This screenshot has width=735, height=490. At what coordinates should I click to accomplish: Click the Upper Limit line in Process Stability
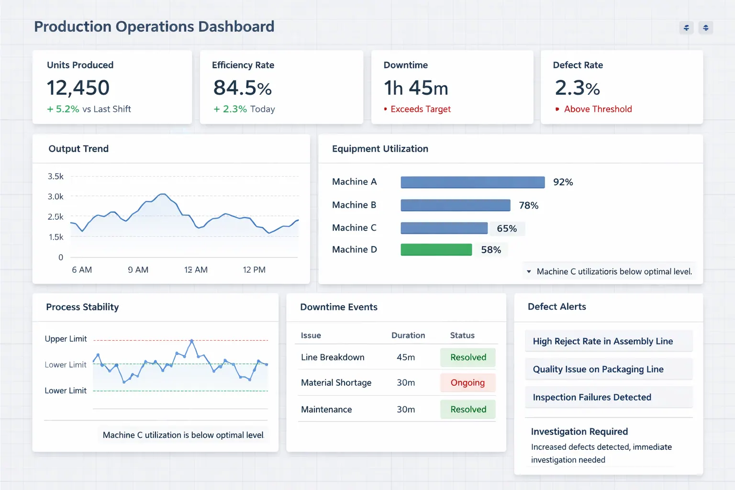(x=181, y=339)
